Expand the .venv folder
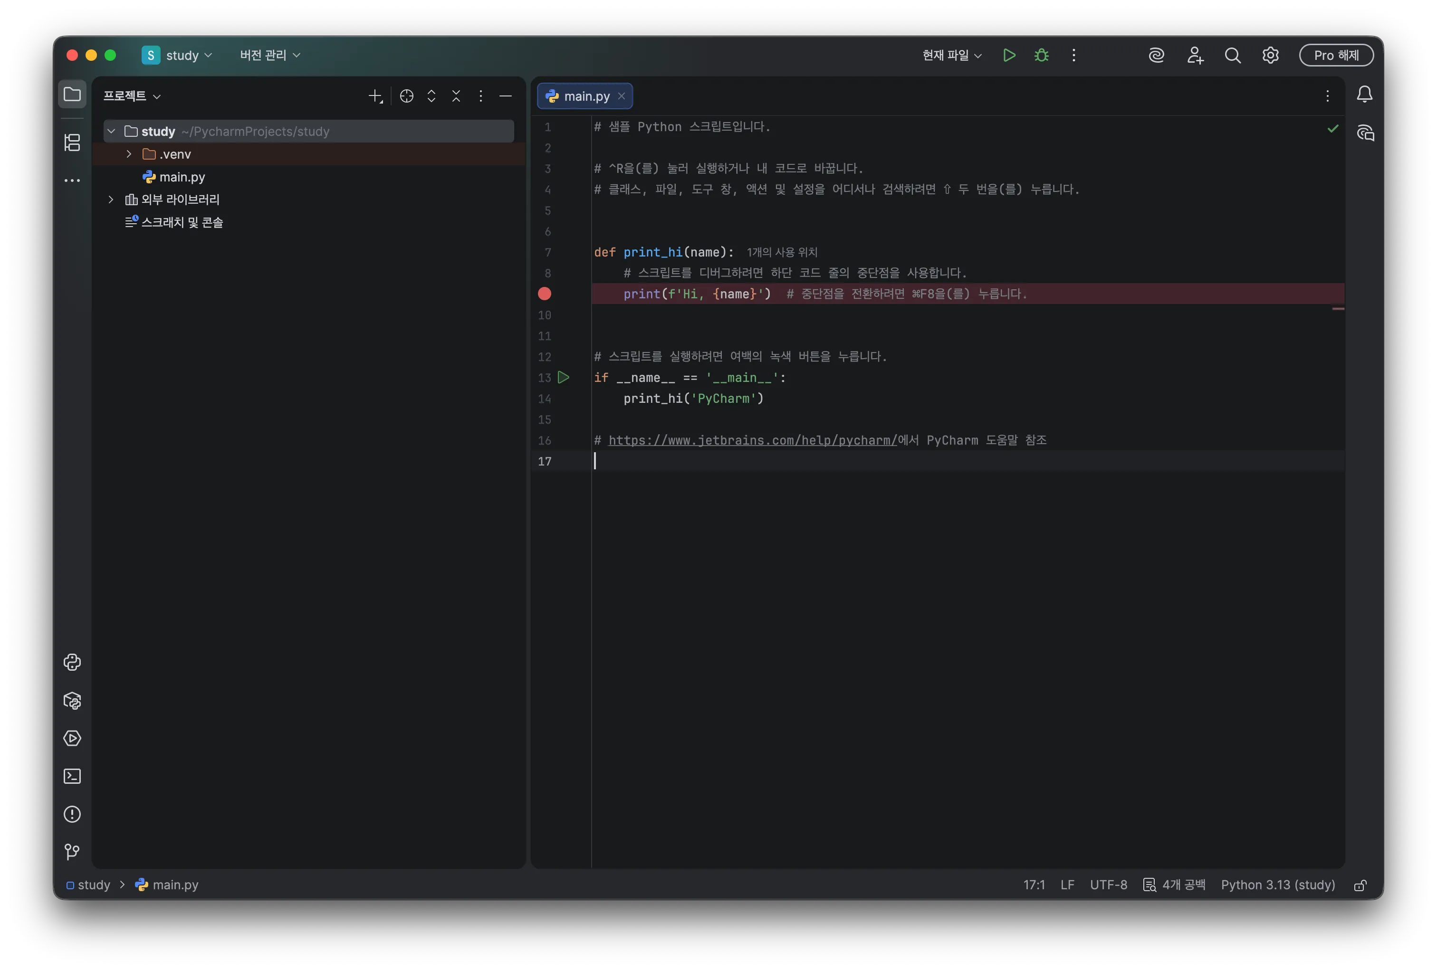This screenshot has height=970, width=1437. pyautogui.click(x=129, y=154)
